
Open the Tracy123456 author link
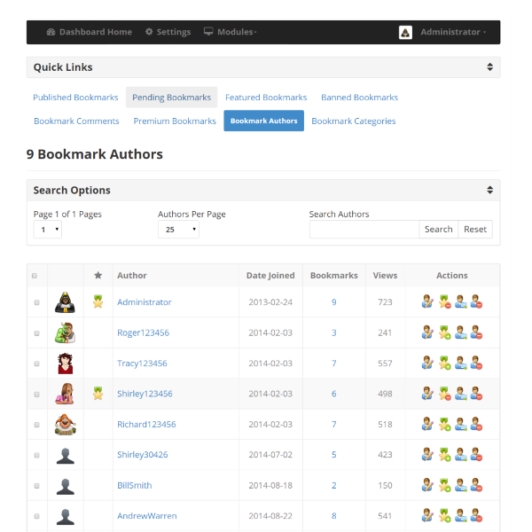(x=142, y=363)
